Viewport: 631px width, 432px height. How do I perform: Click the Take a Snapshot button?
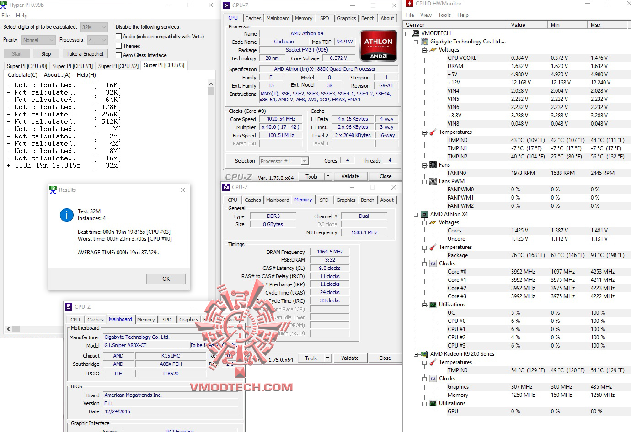[85, 54]
